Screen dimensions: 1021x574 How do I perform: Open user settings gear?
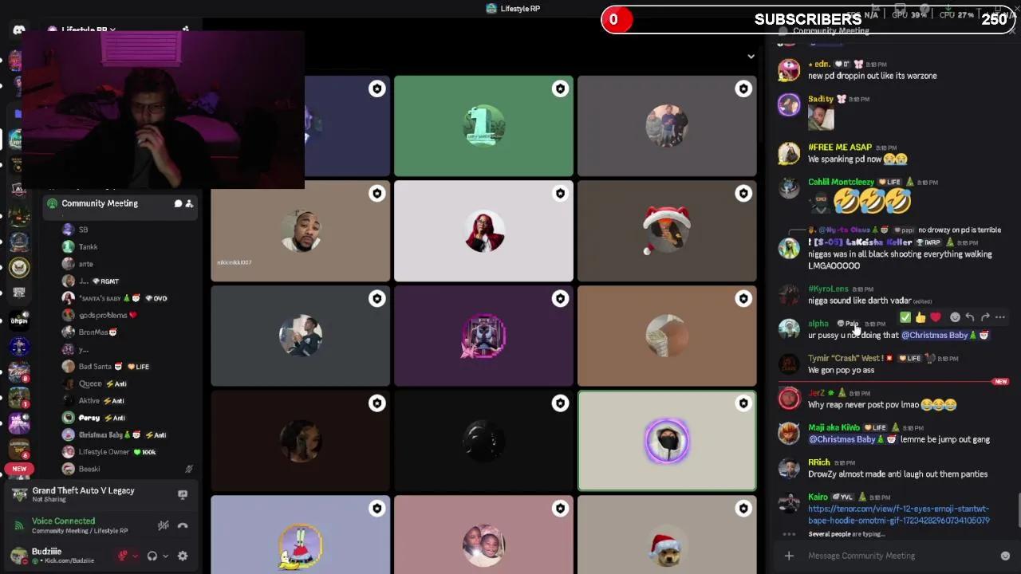183,556
